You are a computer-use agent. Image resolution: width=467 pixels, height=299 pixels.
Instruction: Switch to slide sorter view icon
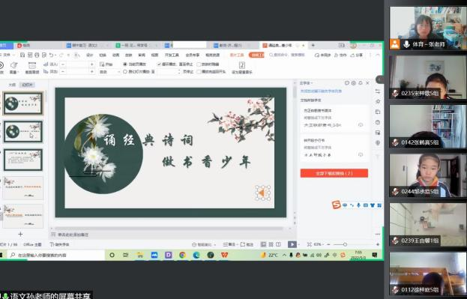(271, 244)
